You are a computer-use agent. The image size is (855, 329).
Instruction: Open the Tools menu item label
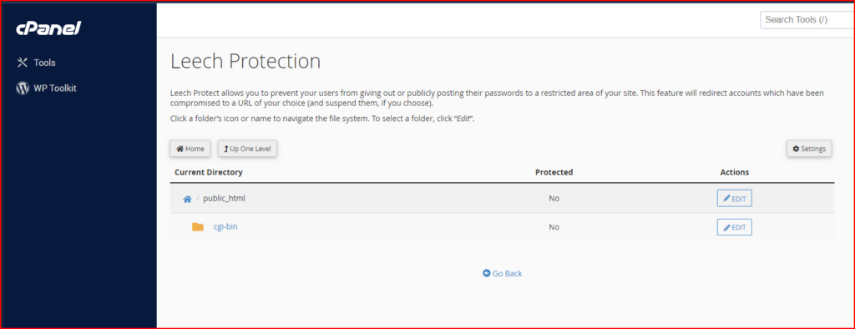coord(45,63)
